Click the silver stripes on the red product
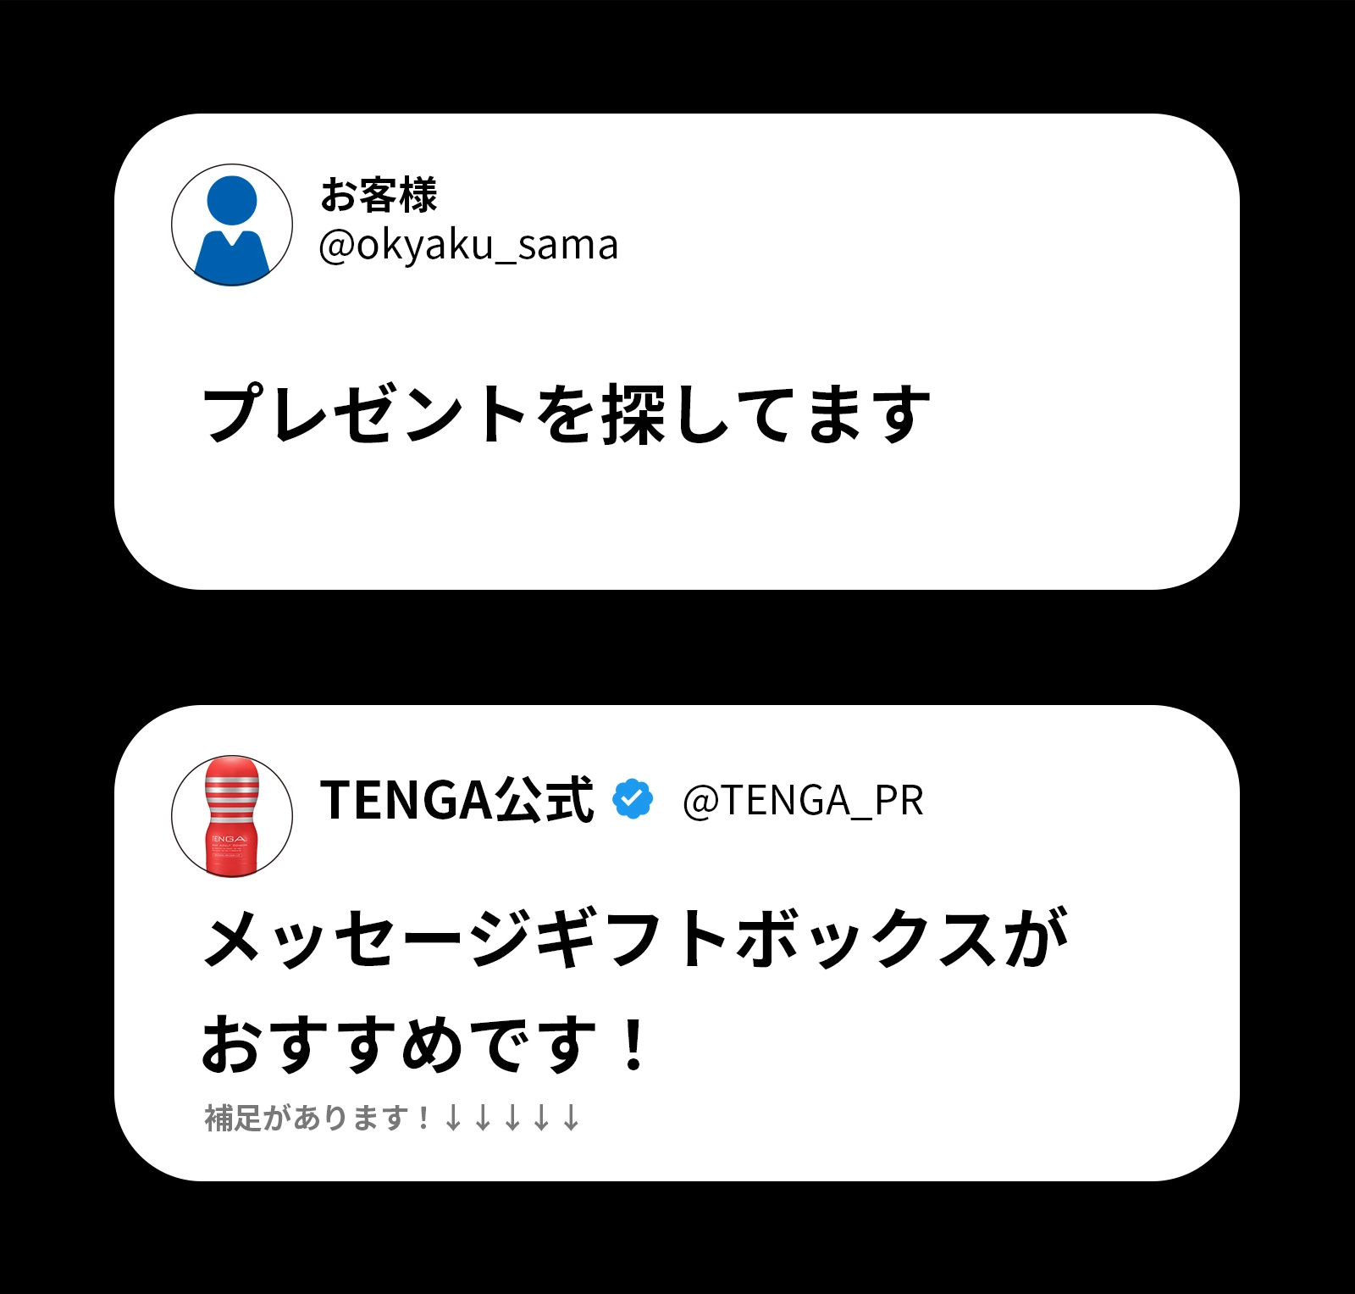Viewport: 1355px width, 1294px height. 232,798
